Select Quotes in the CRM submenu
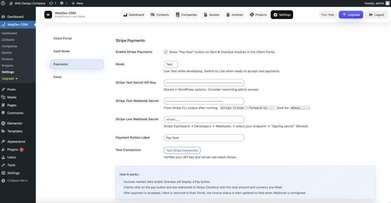This screenshot has height=203, width=391. pos(7,53)
